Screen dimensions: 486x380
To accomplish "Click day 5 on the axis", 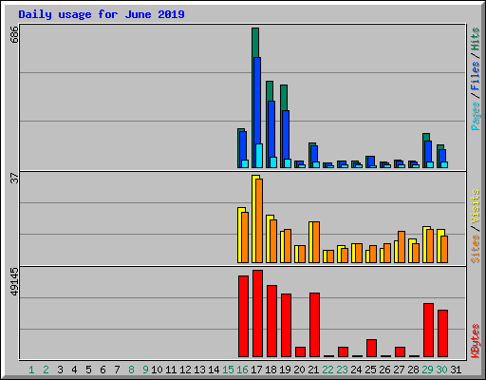I will 88,370.
